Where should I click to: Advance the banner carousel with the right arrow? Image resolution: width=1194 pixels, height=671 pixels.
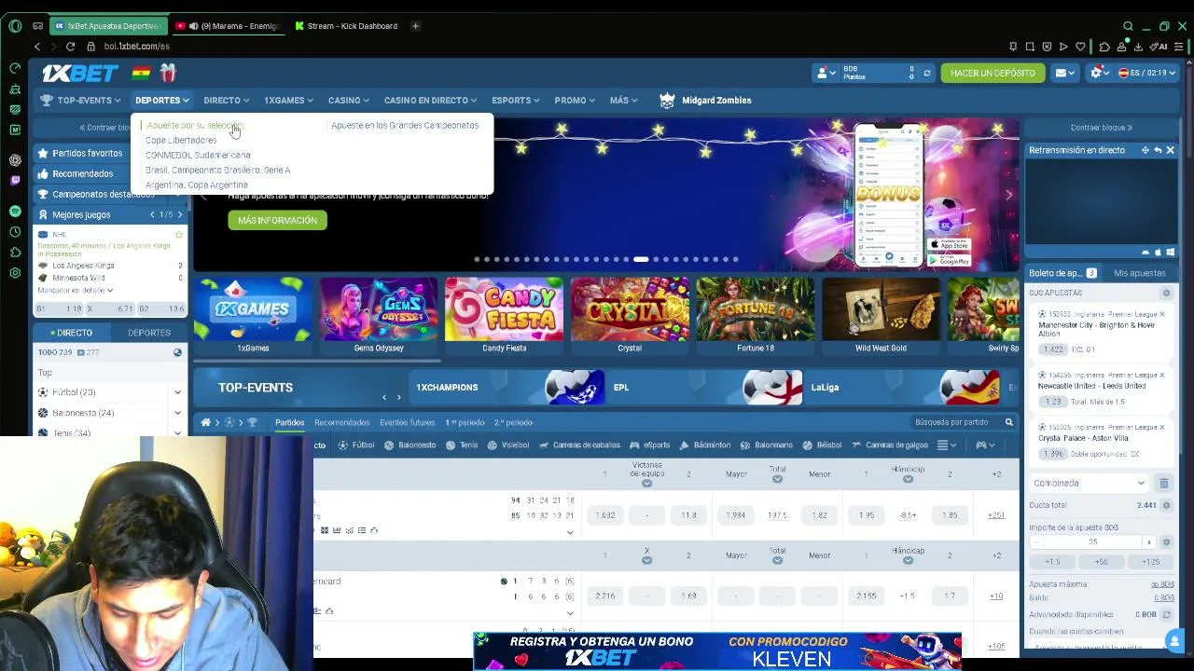coord(1008,195)
